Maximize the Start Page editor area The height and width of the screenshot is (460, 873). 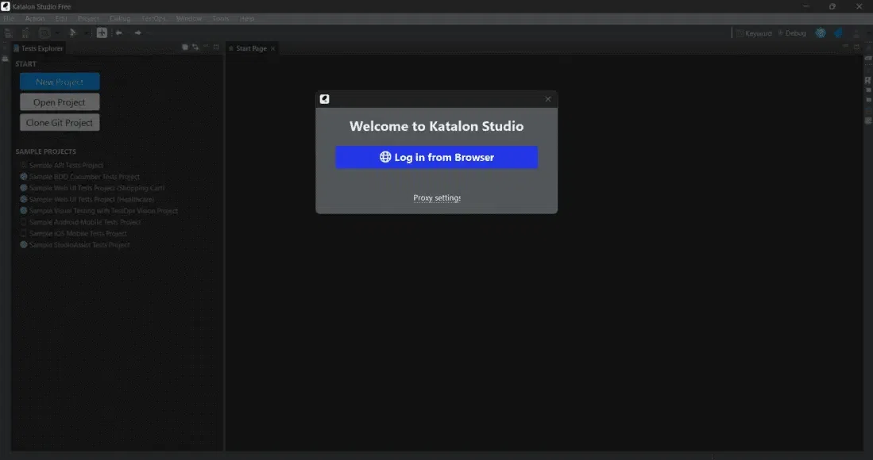[x=857, y=48]
